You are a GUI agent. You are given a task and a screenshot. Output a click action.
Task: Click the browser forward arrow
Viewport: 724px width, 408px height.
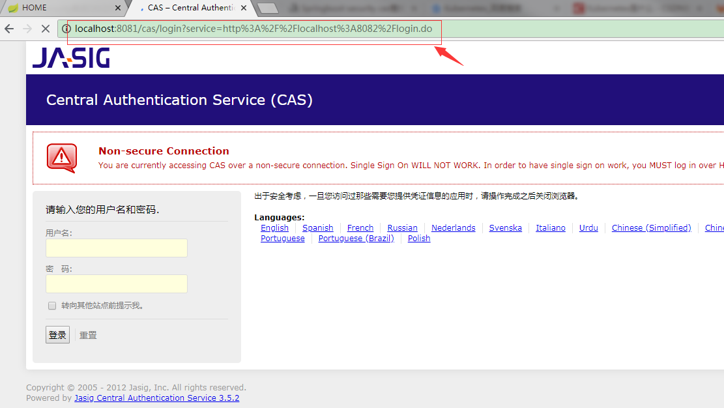(27, 29)
